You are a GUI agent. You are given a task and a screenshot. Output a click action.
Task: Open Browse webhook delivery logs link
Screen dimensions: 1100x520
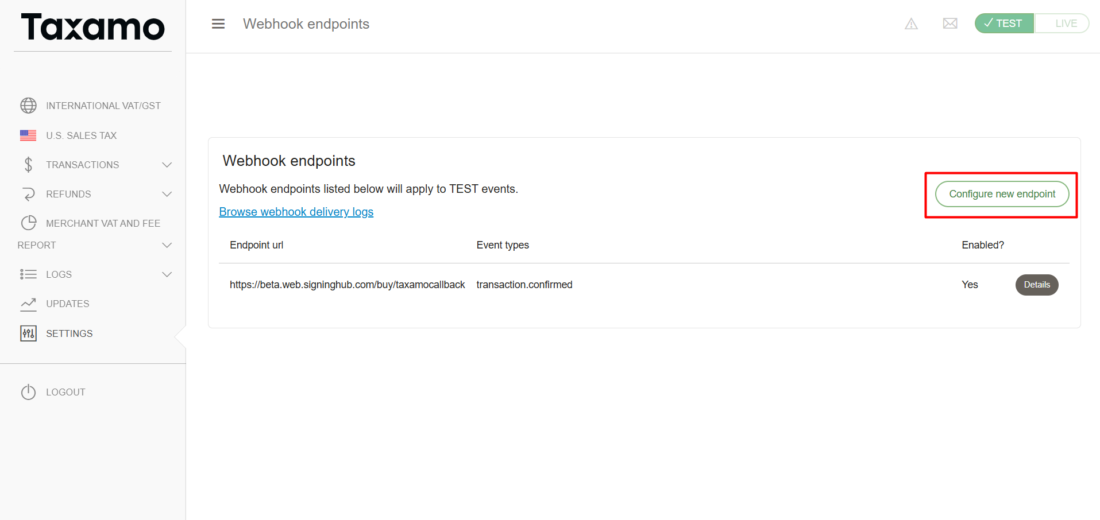tap(296, 212)
